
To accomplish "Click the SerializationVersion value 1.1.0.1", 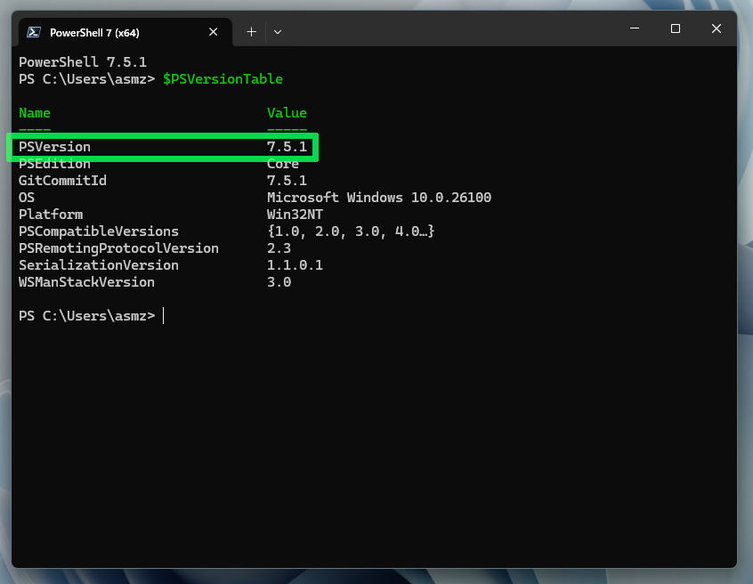I will (295, 265).
